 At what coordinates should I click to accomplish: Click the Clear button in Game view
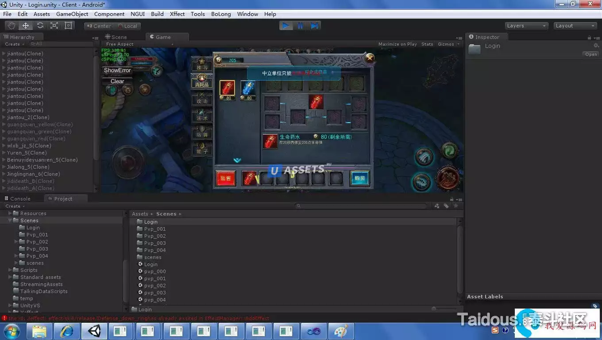117,81
